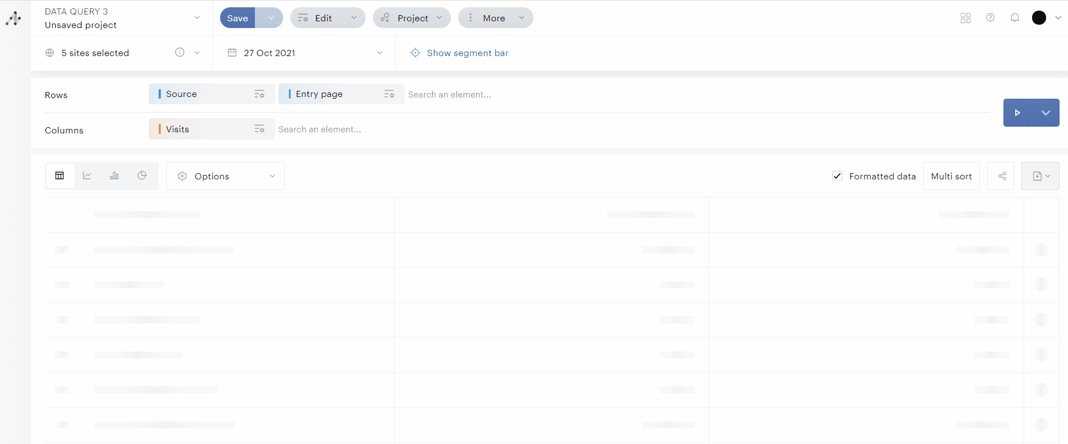1068x444 pixels.
Task: Open the notifications bell
Action: click(x=1015, y=18)
